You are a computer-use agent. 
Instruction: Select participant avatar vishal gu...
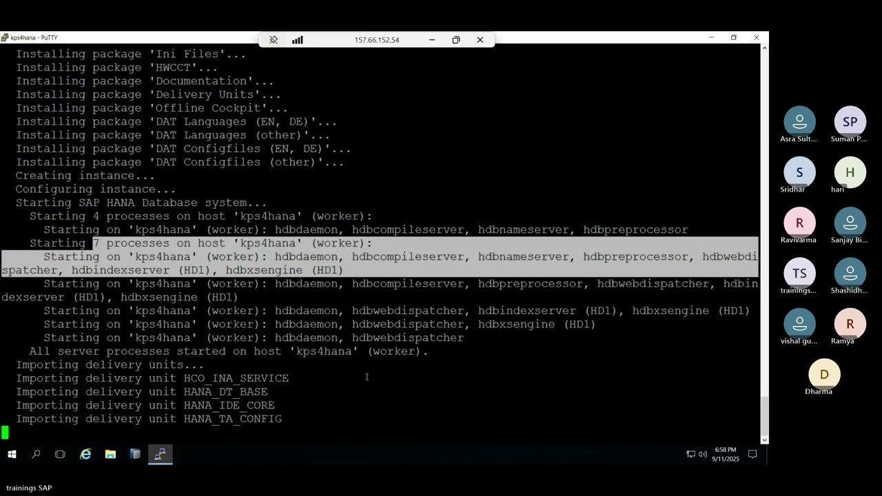(799, 324)
